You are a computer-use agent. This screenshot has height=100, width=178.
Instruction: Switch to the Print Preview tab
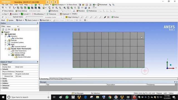[54, 79]
